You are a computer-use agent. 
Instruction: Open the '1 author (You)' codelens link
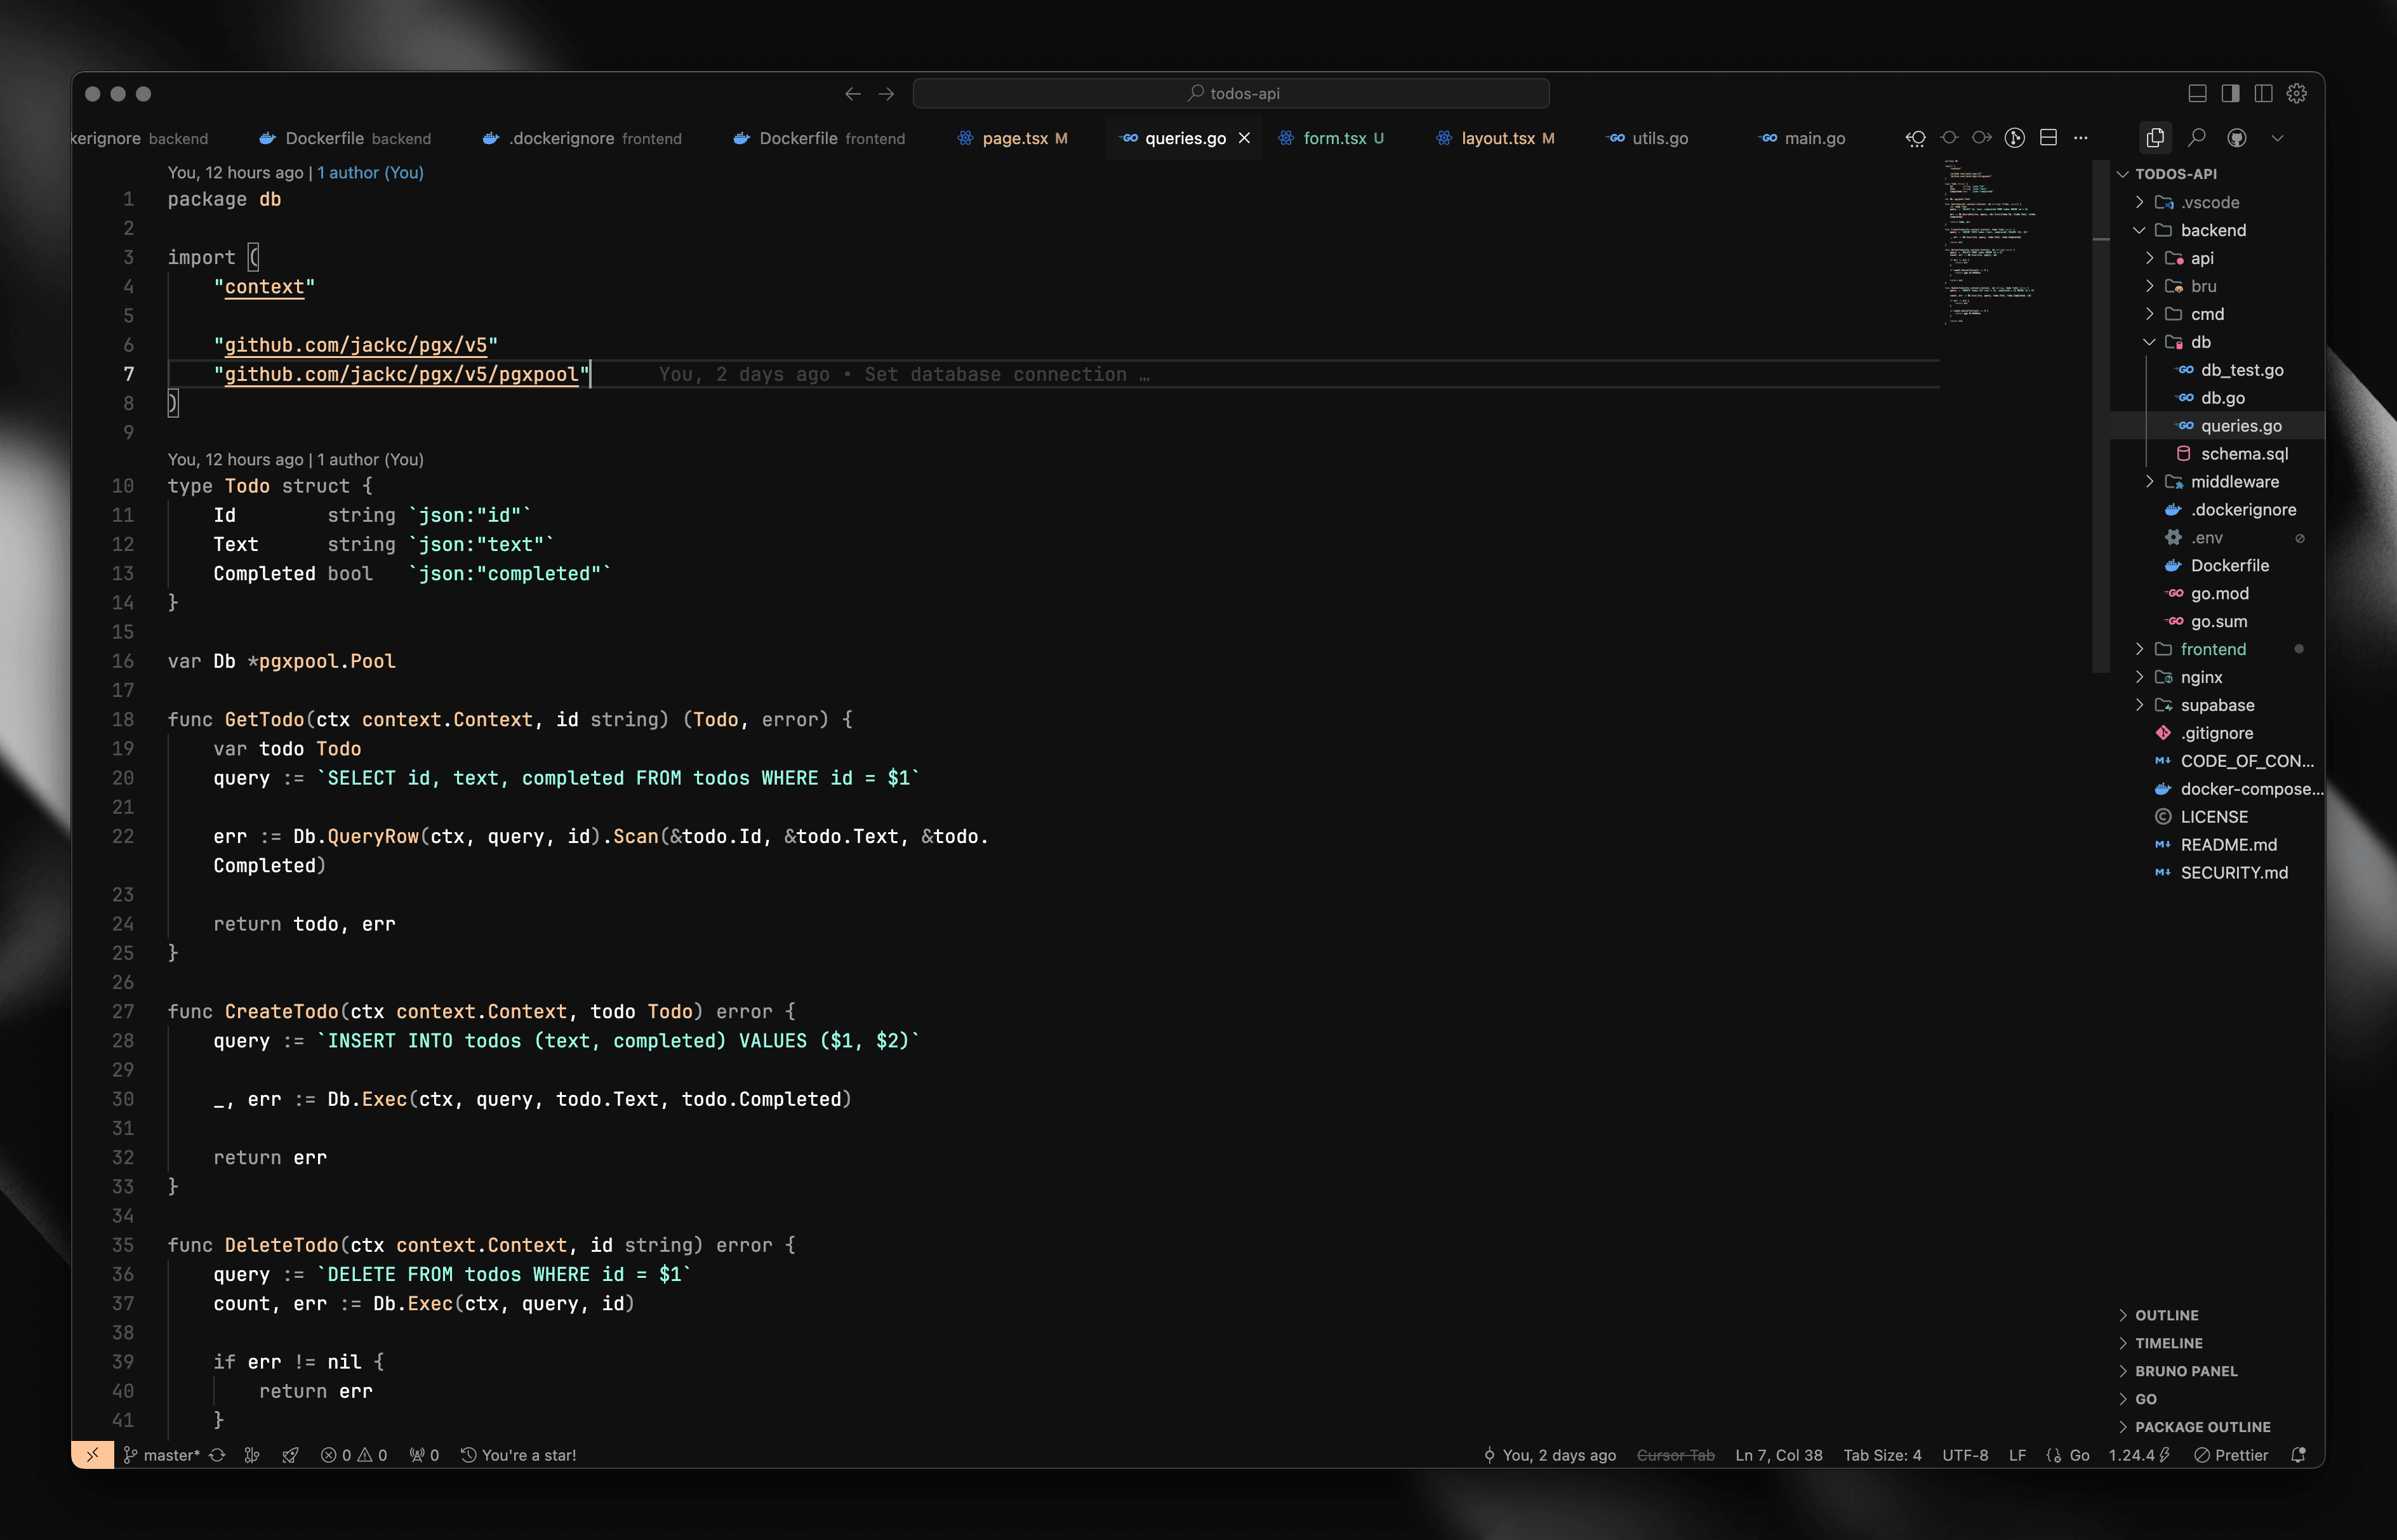(x=370, y=172)
